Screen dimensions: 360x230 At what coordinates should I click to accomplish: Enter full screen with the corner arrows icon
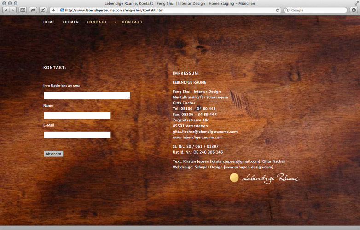pyautogui.click(x=357, y=3)
